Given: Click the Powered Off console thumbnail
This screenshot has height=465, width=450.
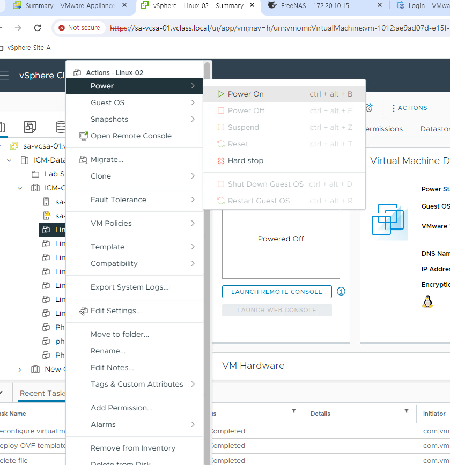Looking at the screenshot, I should 281,244.
